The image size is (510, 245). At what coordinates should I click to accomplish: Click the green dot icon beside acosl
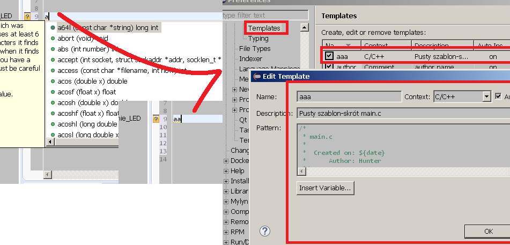[53, 135]
